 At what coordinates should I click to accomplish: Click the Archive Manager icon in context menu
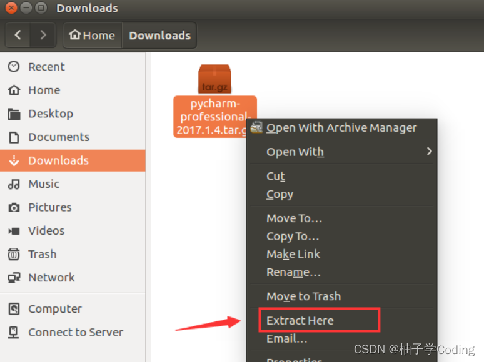pyautogui.click(x=256, y=127)
